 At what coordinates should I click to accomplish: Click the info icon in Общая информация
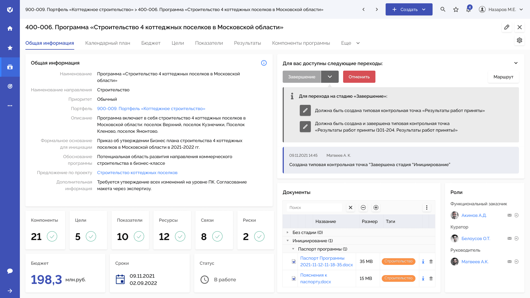click(264, 63)
